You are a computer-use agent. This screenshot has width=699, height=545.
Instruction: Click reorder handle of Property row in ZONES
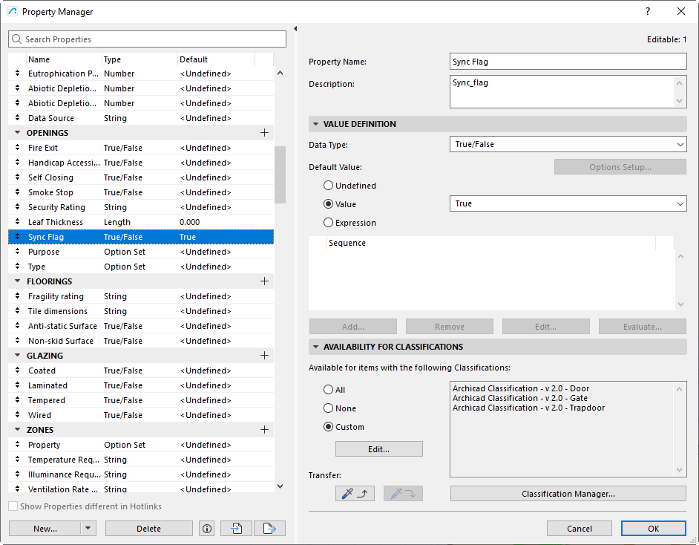click(x=17, y=445)
